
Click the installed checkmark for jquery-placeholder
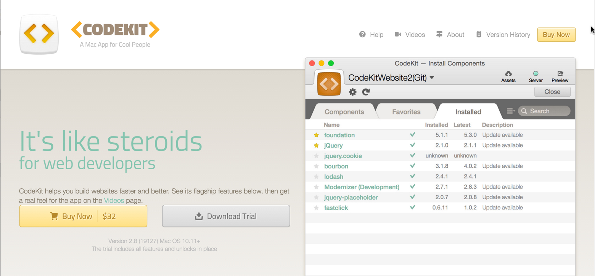point(412,197)
